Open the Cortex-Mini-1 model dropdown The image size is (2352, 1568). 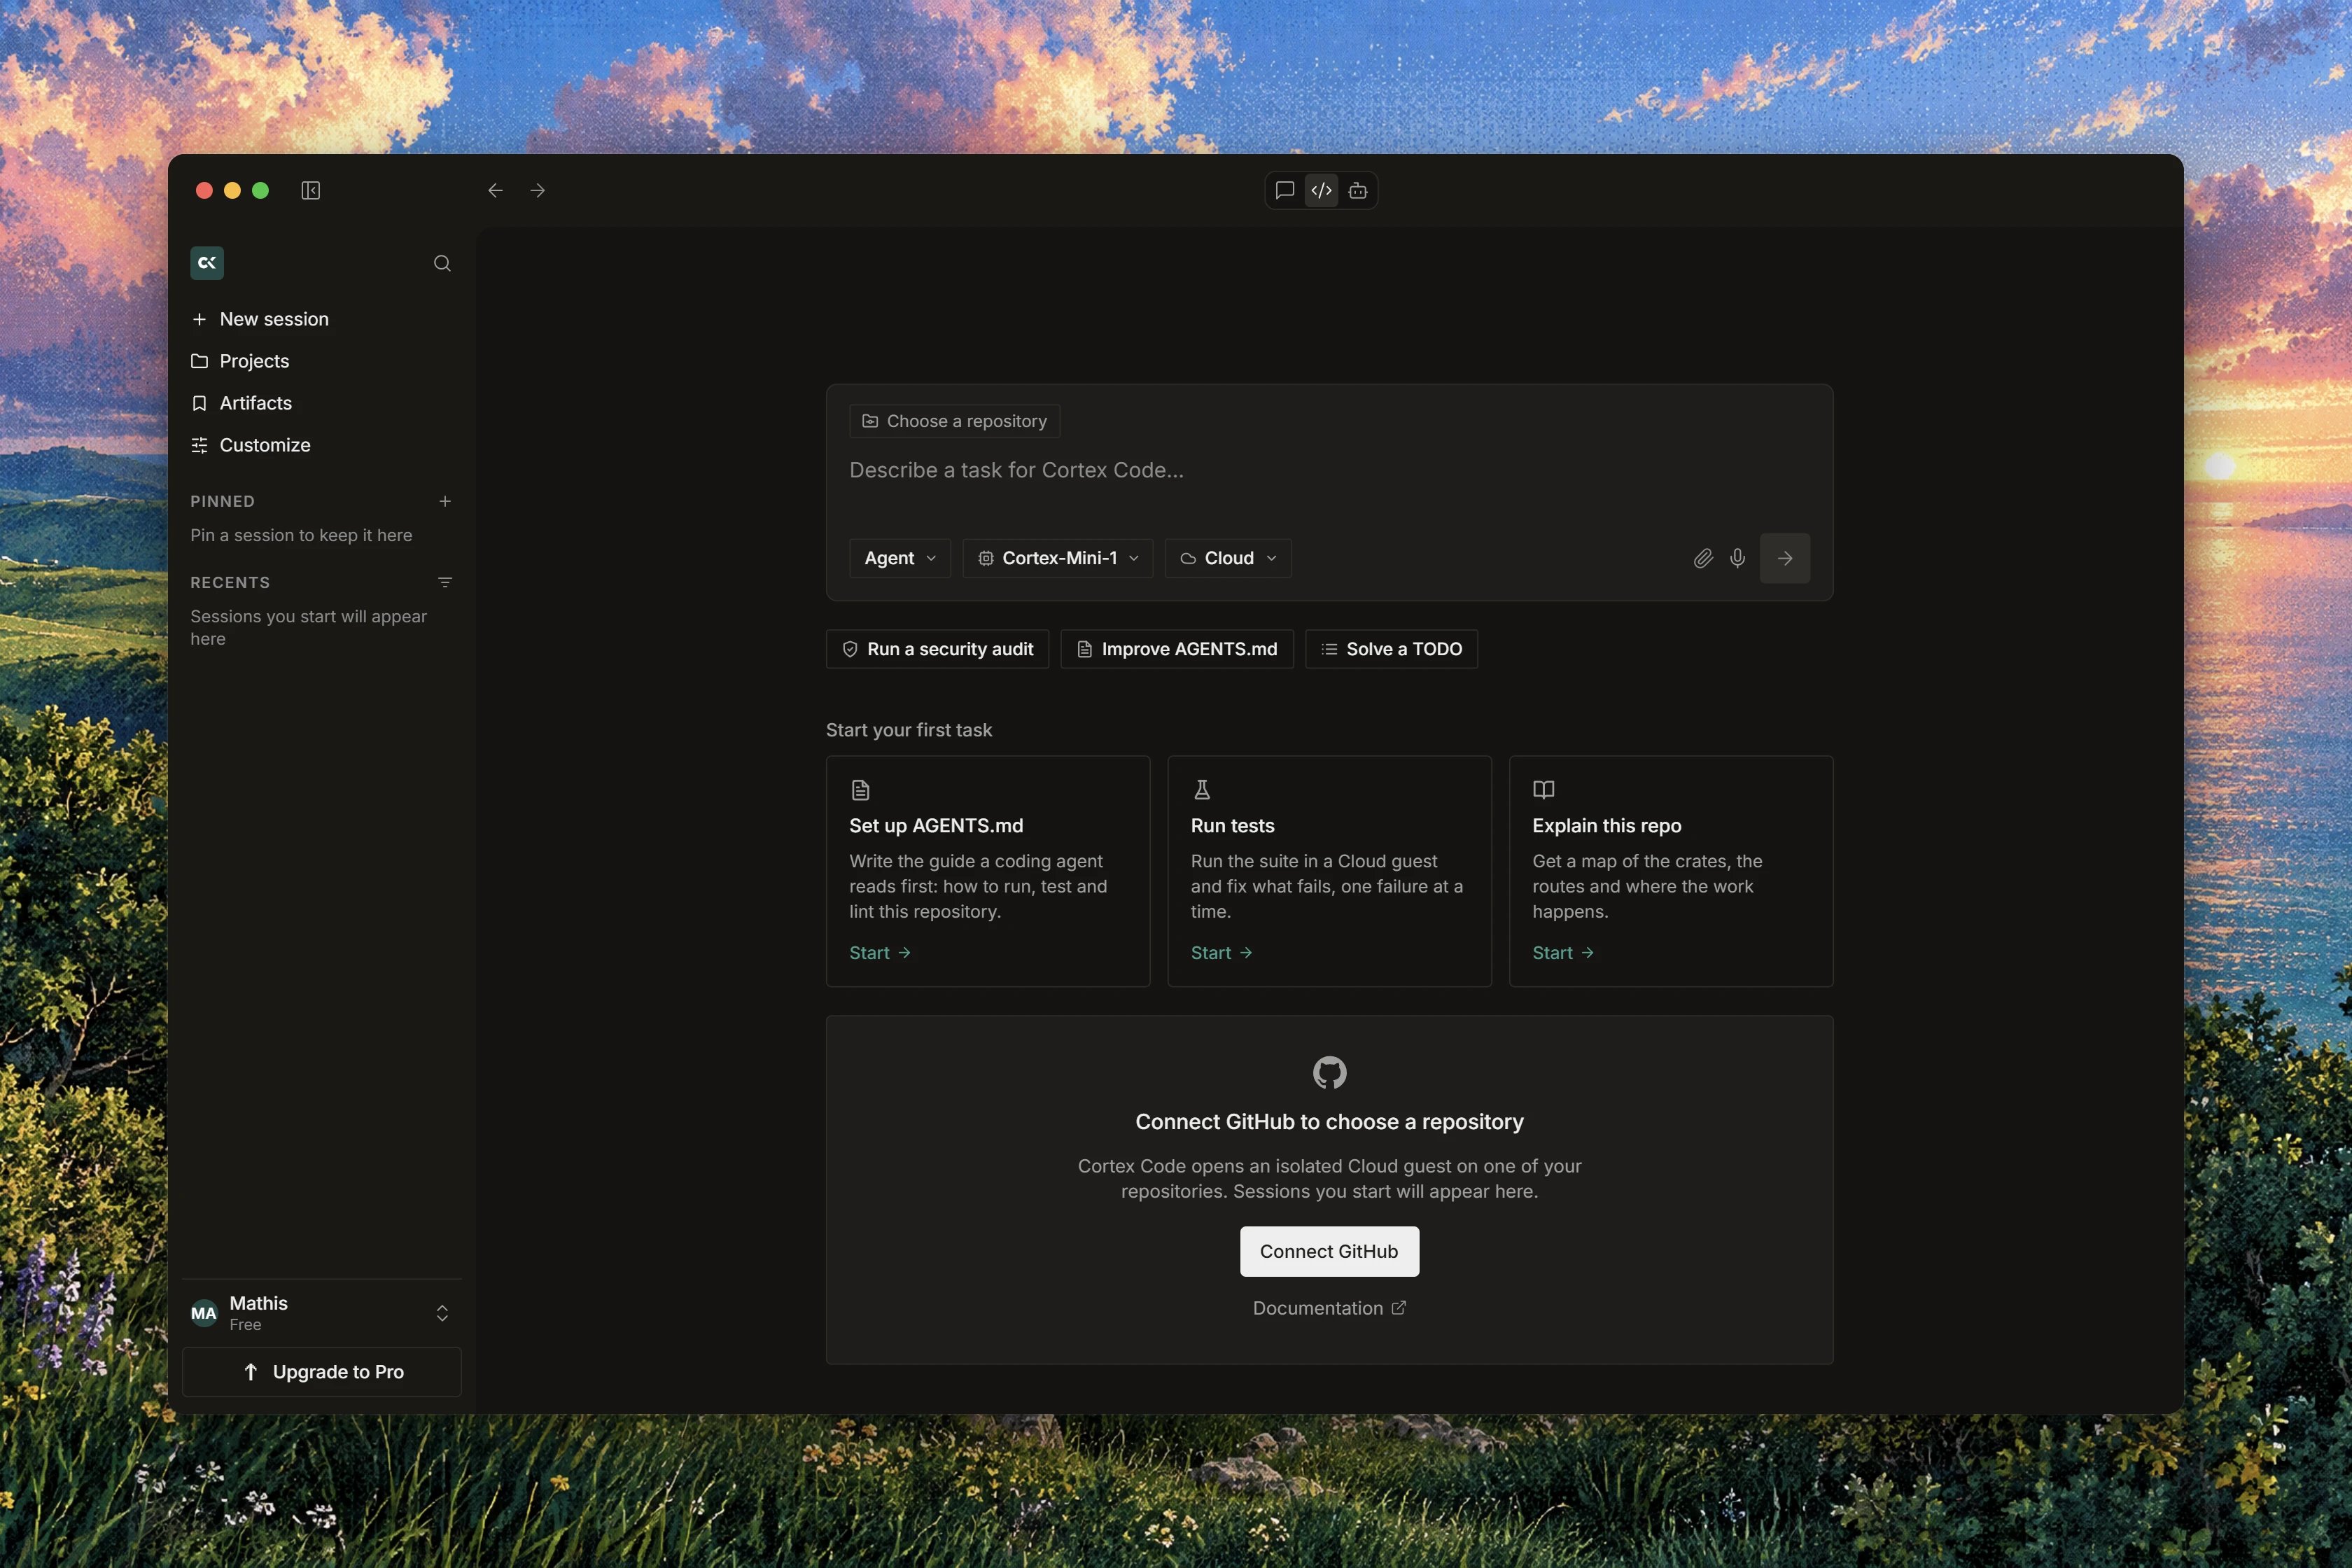[x=1057, y=558]
